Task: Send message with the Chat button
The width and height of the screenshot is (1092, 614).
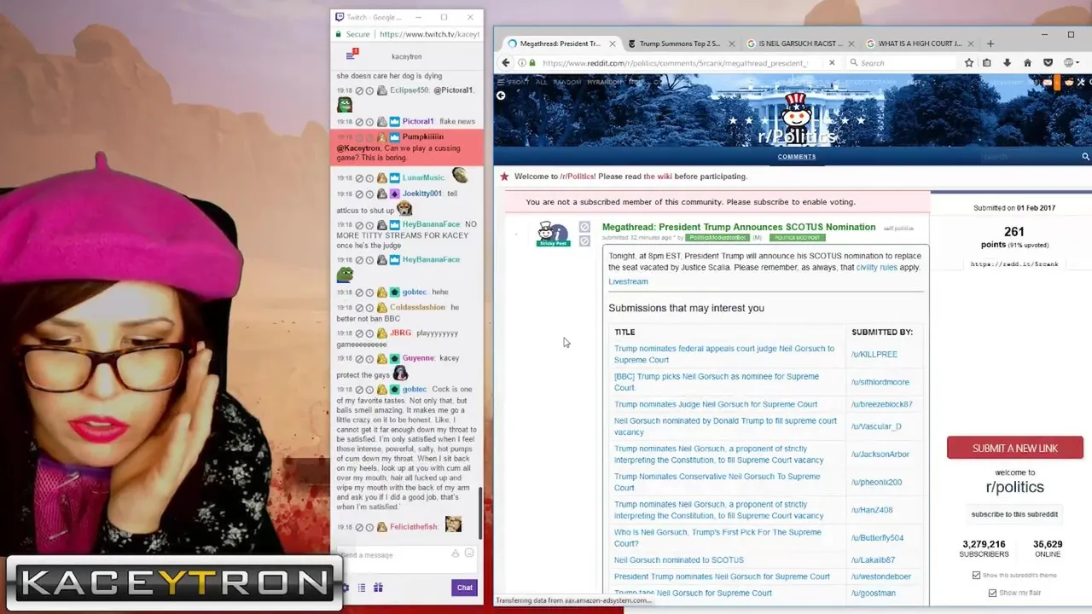Action: (464, 588)
